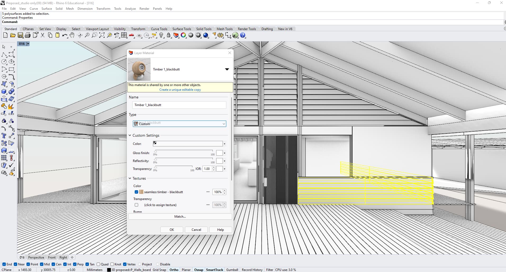Collapse the Textures section
This screenshot has height=272, width=506.
130,178
